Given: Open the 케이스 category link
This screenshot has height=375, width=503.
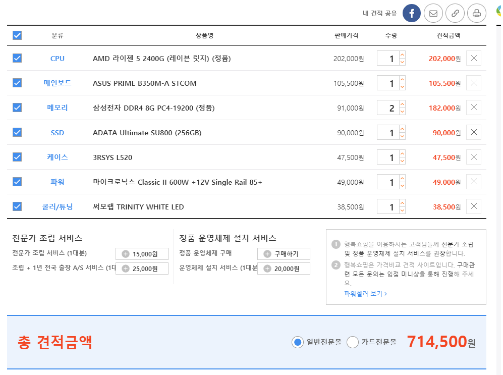Looking at the screenshot, I should tap(58, 157).
